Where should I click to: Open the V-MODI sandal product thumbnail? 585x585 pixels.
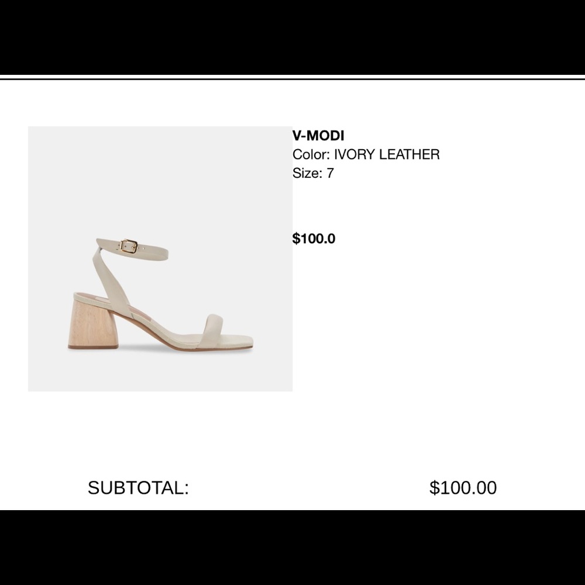pos(160,259)
